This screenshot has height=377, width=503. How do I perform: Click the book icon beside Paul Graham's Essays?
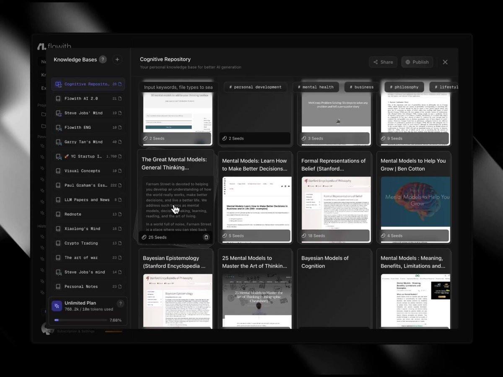coord(59,186)
